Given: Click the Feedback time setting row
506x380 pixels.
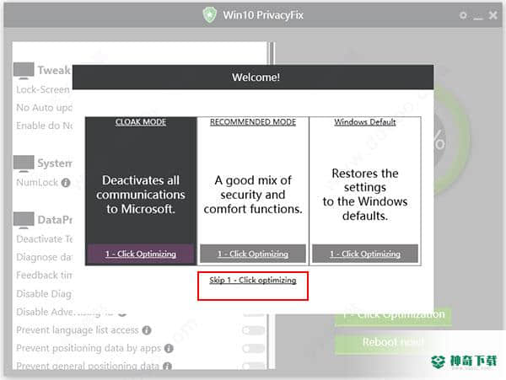Looking at the screenshot, I should tap(44, 276).
